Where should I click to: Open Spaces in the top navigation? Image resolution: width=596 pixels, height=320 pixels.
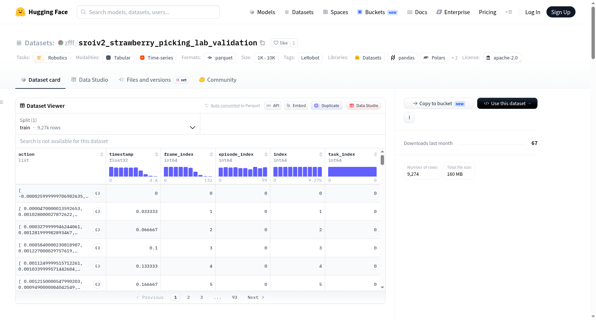click(x=336, y=12)
